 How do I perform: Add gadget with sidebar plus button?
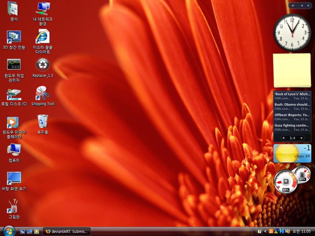click(293, 6)
